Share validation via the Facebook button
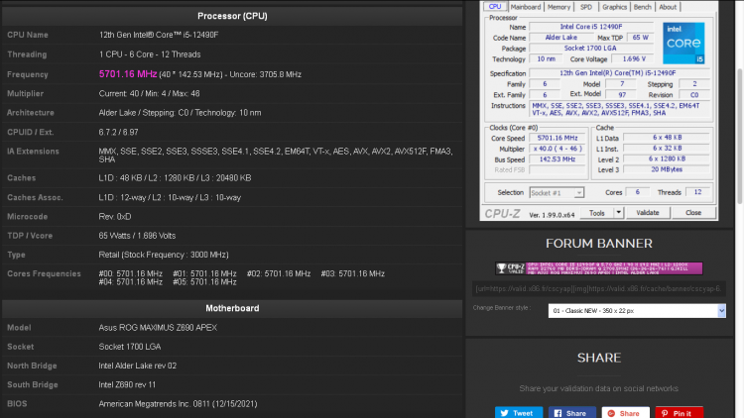This screenshot has height=418, width=744. 571,412
